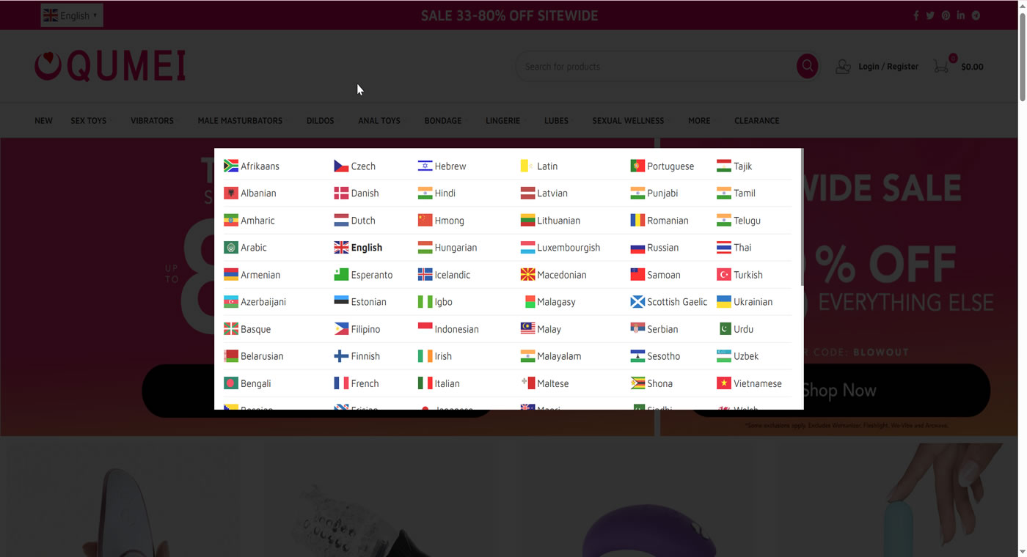The image size is (1027, 557).
Task: Switch language to French
Action: point(357,383)
